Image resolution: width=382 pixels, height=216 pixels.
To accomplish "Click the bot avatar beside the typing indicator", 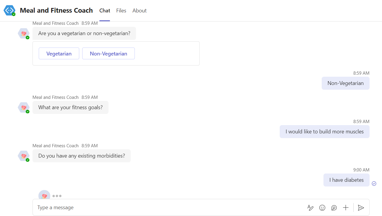I will [44, 195].
